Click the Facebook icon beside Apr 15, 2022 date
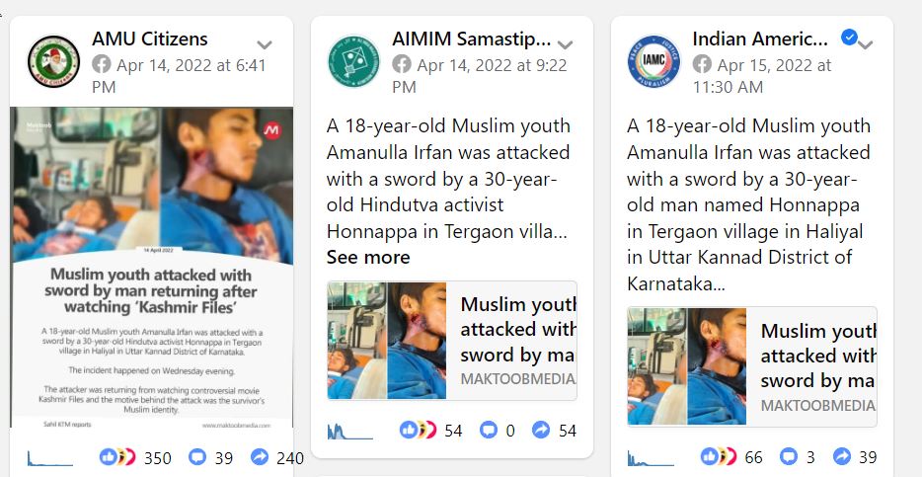Screen dimensions: 922x477 (702, 64)
